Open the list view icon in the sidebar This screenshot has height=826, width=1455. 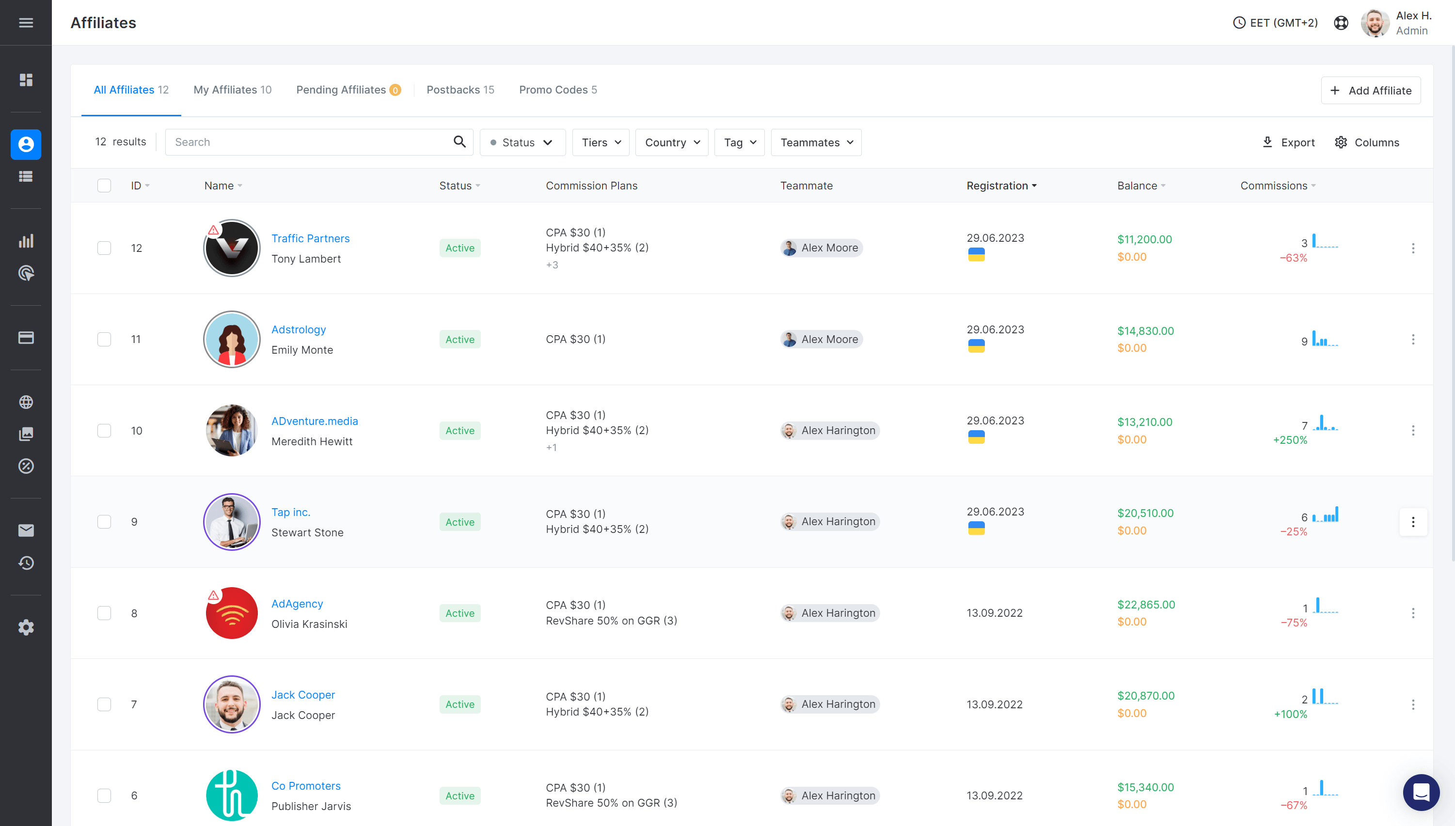point(26,176)
